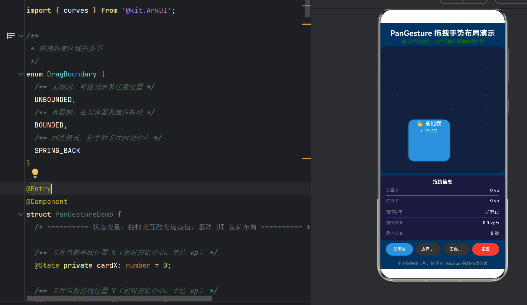Click the 位置 Y row label
The image size is (527, 305).
[392, 201]
